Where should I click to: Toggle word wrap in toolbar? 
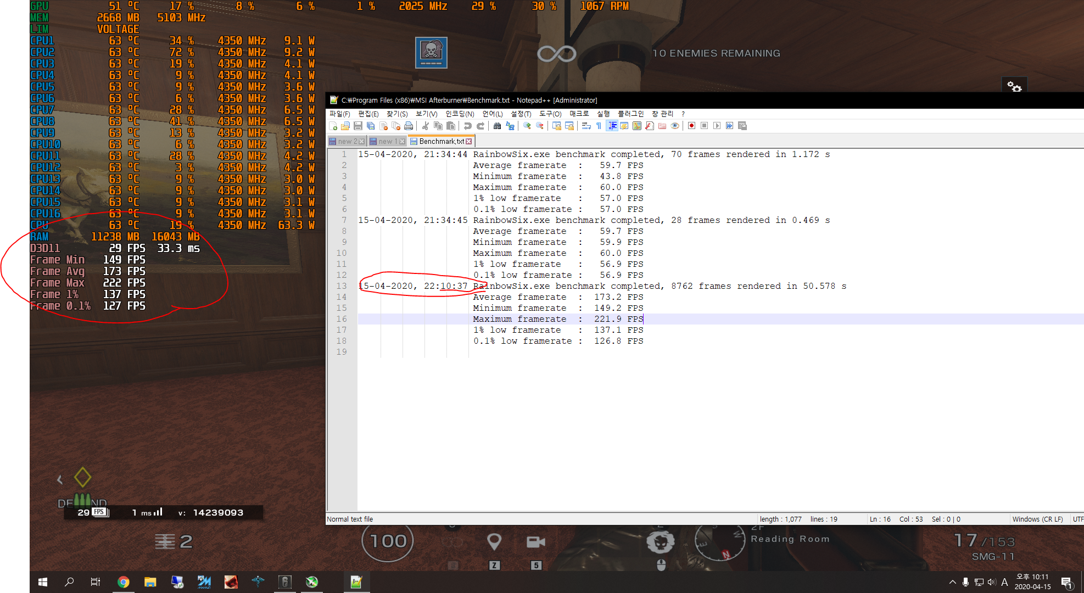(x=586, y=126)
